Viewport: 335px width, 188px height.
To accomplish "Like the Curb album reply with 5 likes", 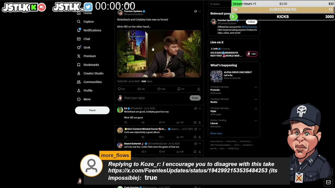I will click(160, 137).
